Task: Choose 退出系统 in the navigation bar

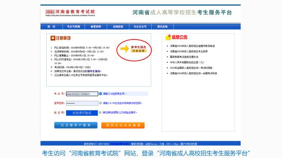Action: (163, 26)
